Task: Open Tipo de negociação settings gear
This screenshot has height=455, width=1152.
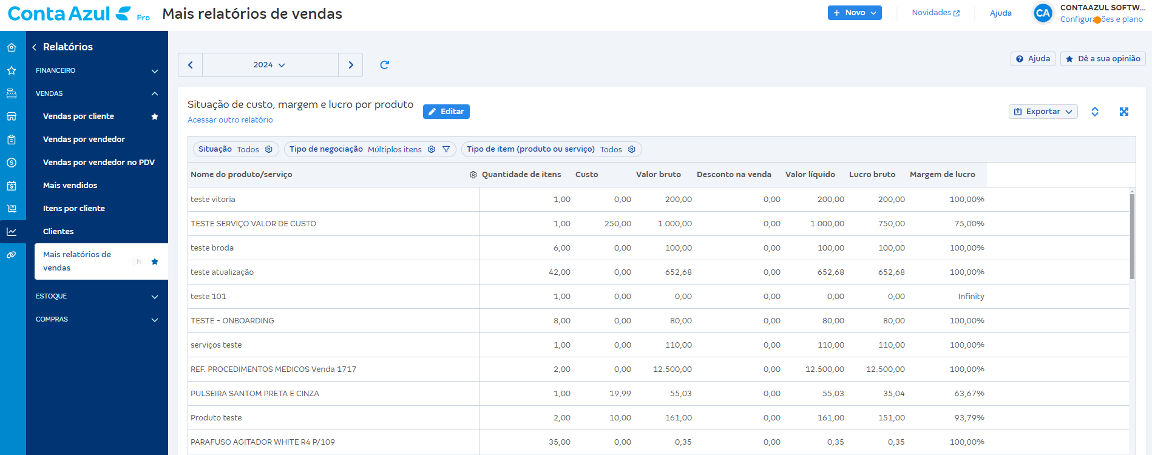Action: point(432,149)
